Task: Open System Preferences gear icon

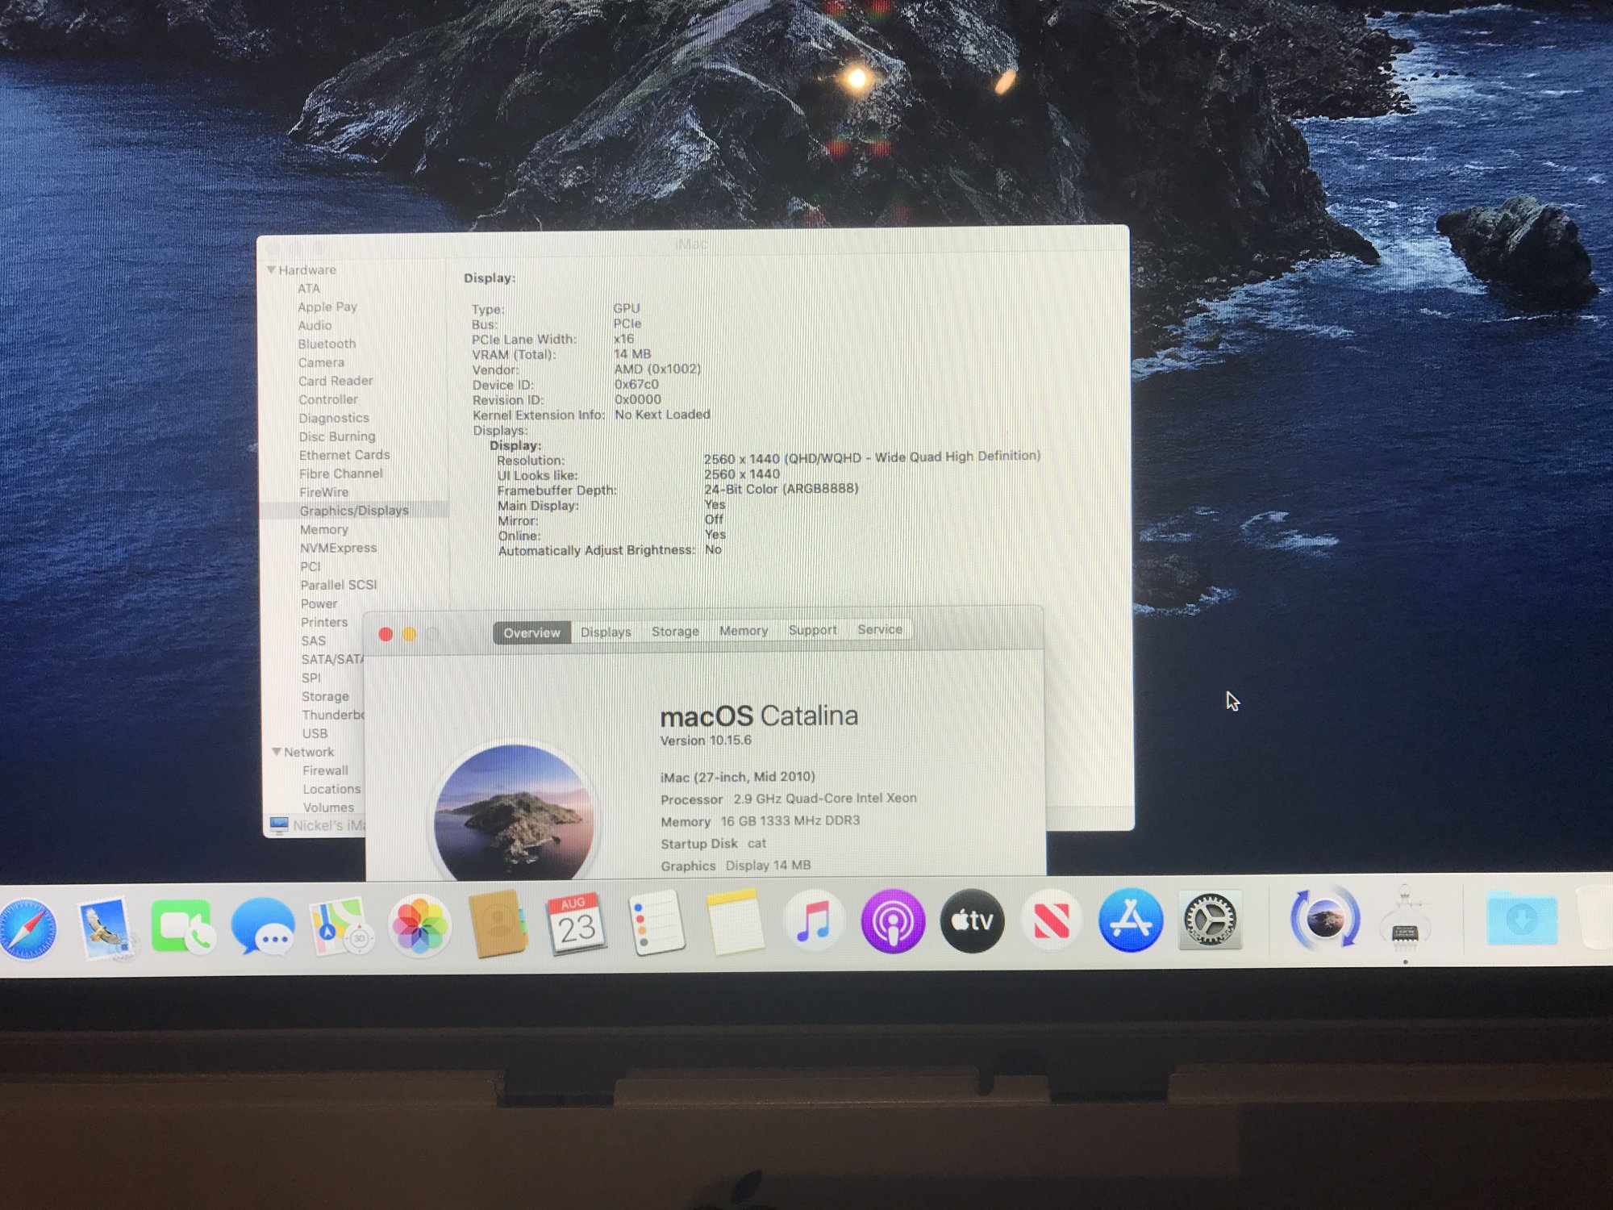Action: 1209,920
